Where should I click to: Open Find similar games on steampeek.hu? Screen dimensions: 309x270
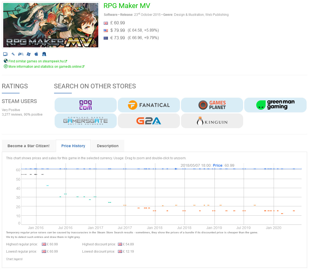point(38,61)
